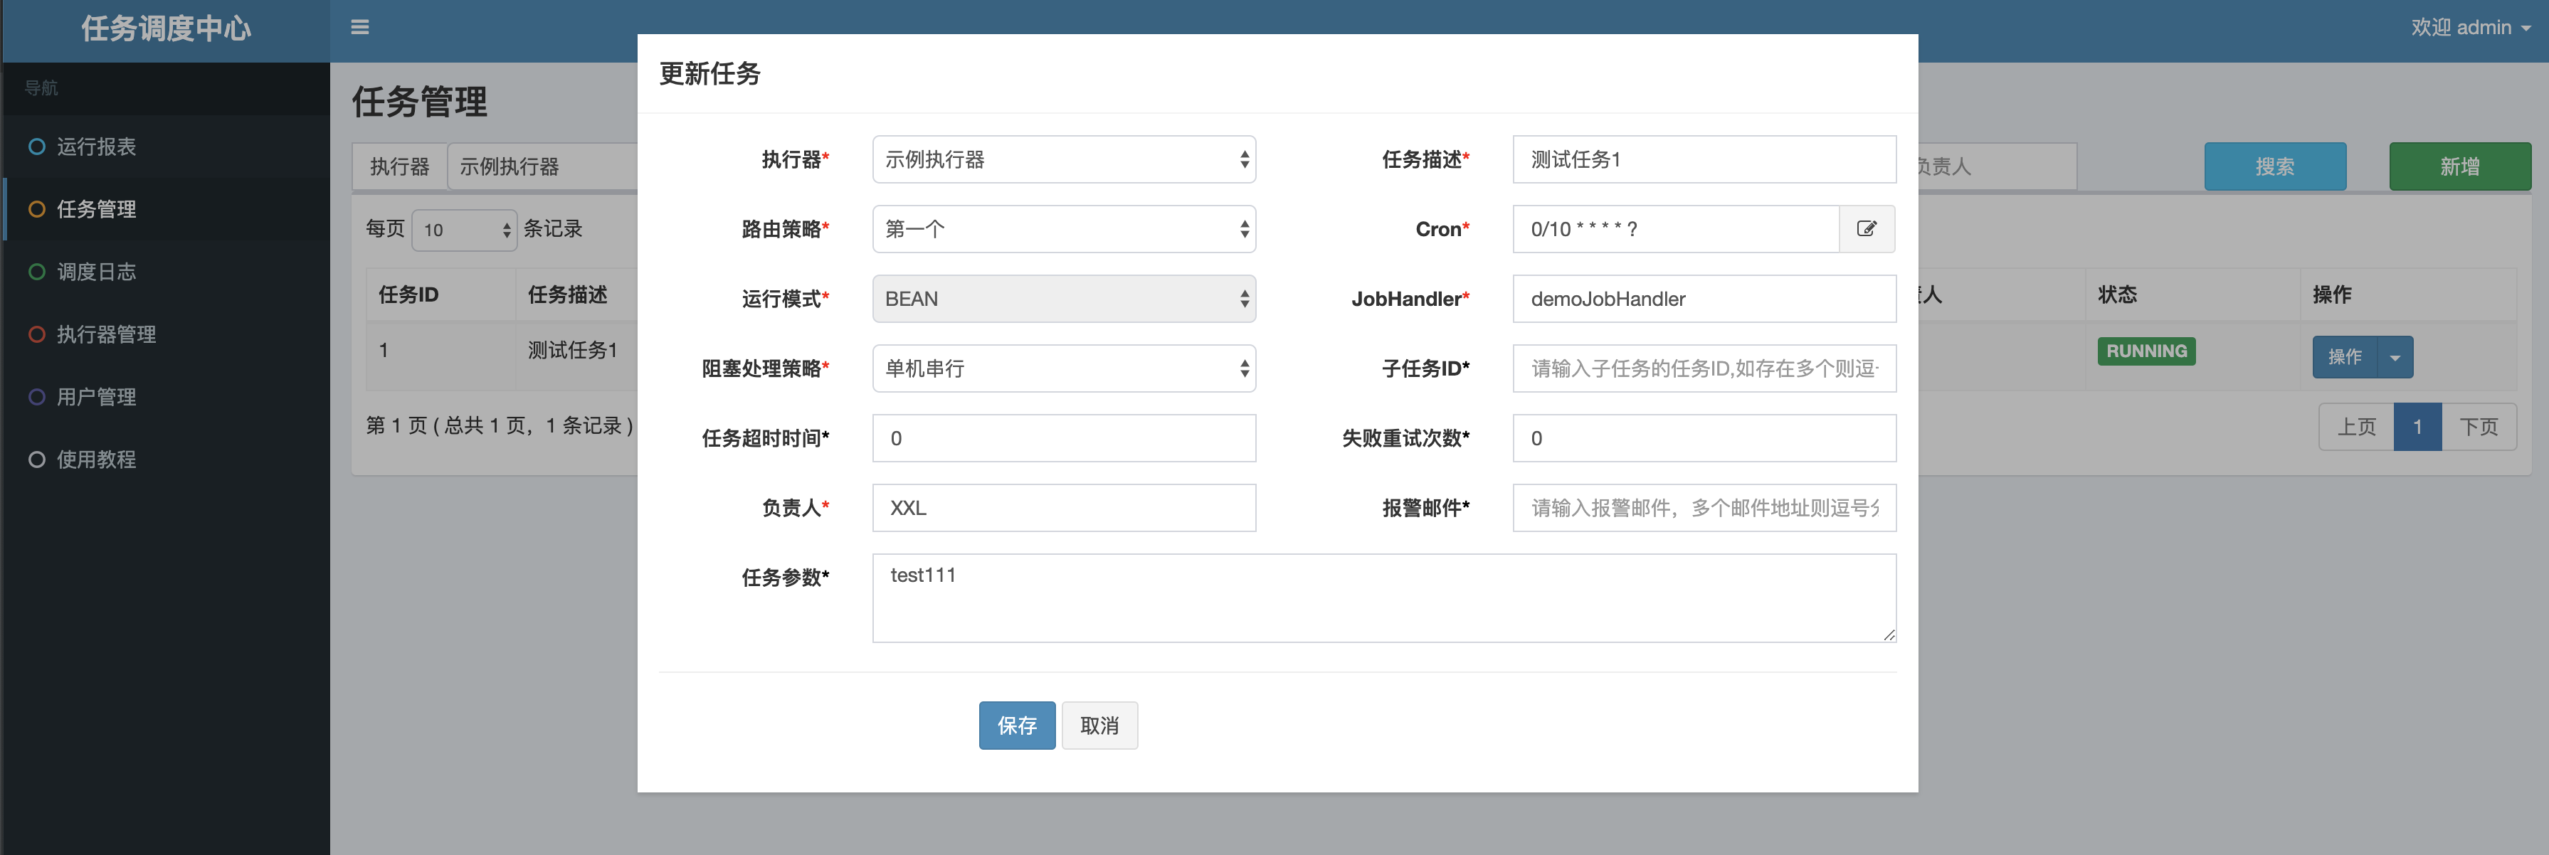Viewport: 2549px width, 855px height.
Task: Expand the 操作 button caret
Action: pyautogui.click(x=2395, y=357)
